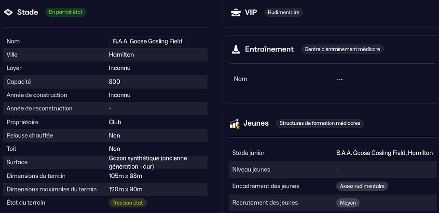Click the Jeunes section heading

(256, 123)
